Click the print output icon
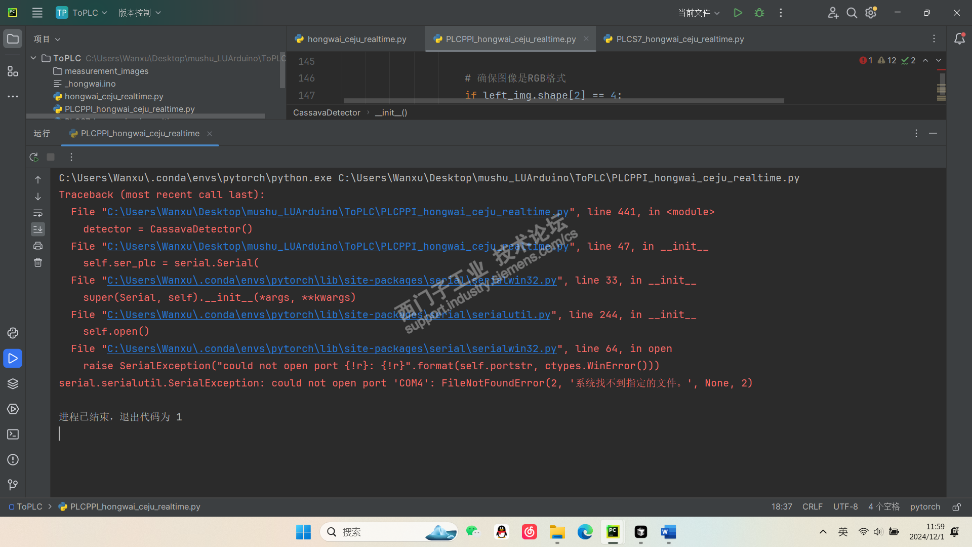The width and height of the screenshot is (972, 547). (x=38, y=246)
